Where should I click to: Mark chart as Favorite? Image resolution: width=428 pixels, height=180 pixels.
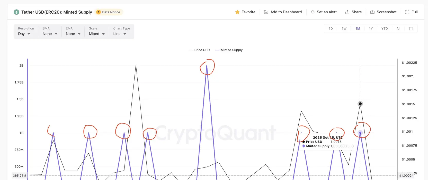tap(245, 12)
